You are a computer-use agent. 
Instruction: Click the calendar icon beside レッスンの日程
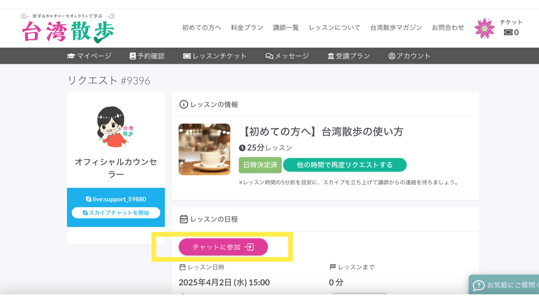[184, 219]
